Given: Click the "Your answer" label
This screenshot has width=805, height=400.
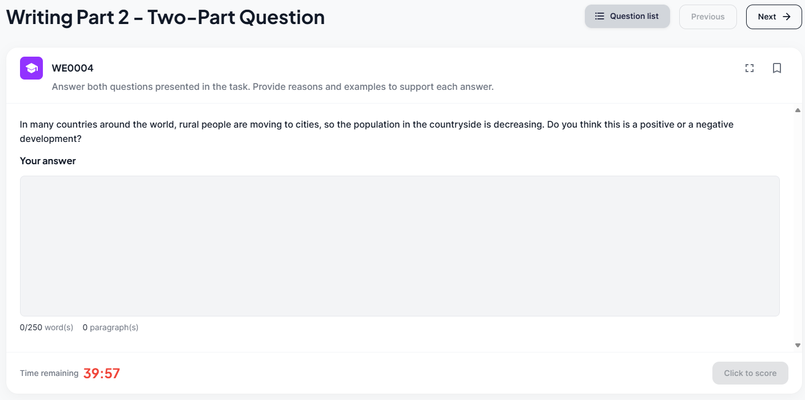Looking at the screenshot, I should point(48,161).
